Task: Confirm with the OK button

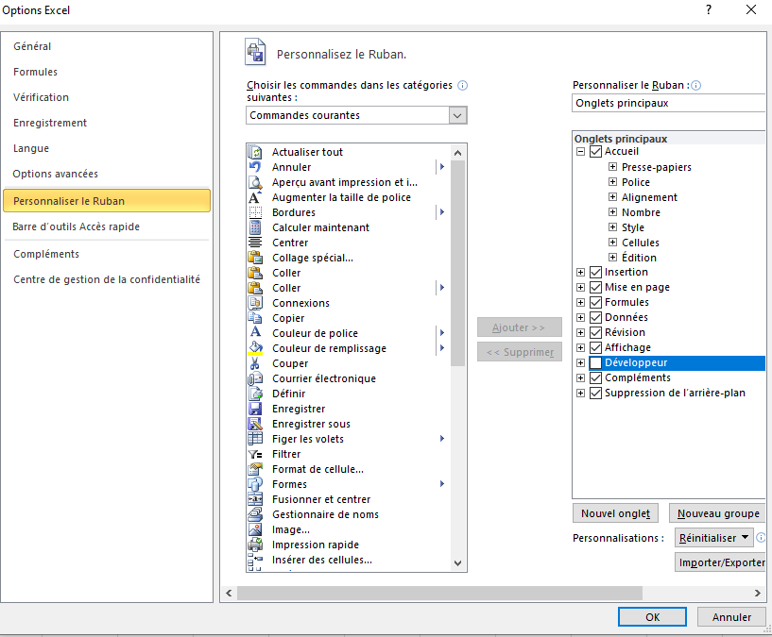Action: 652,617
